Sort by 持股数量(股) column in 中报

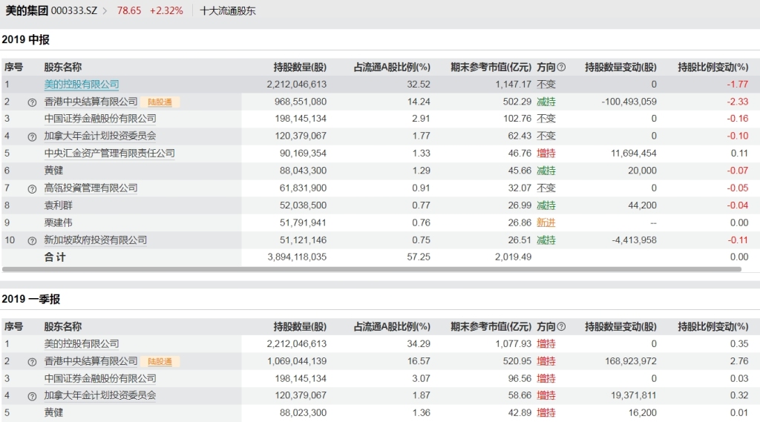click(300, 67)
